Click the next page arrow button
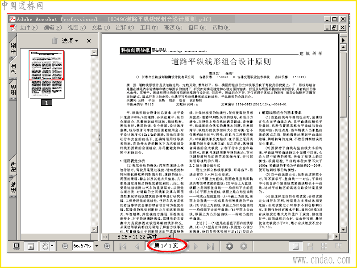The height and width of the screenshot is (268, 357). [x=196, y=246]
